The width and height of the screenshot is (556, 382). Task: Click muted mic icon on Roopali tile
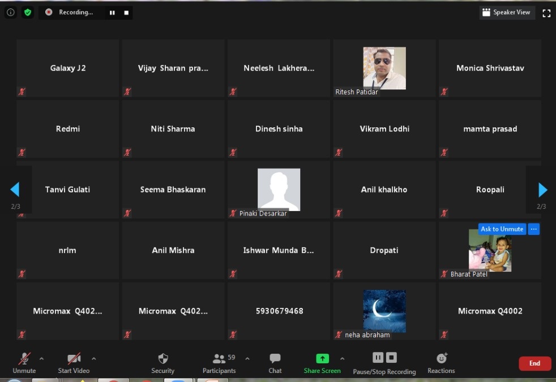(444, 213)
